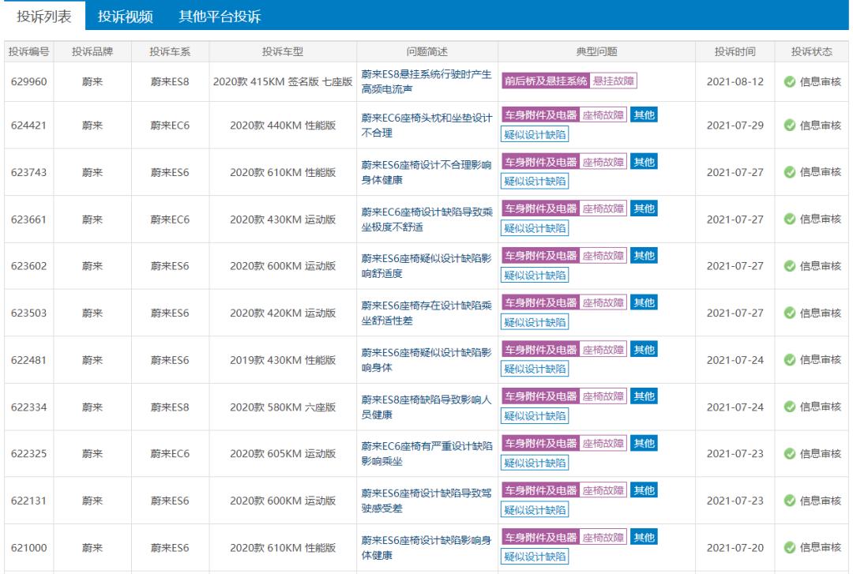Select complaint number 622481
The image size is (853, 574).
(x=29, y=359)
